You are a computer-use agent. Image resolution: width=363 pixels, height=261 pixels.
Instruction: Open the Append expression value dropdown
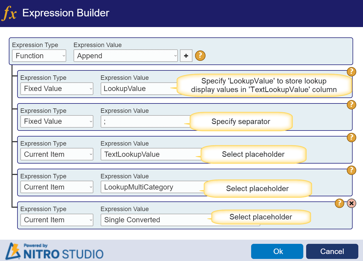coord(126,56)
